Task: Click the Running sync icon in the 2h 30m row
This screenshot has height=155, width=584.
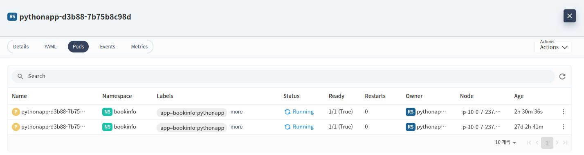Action: [288, 111]
